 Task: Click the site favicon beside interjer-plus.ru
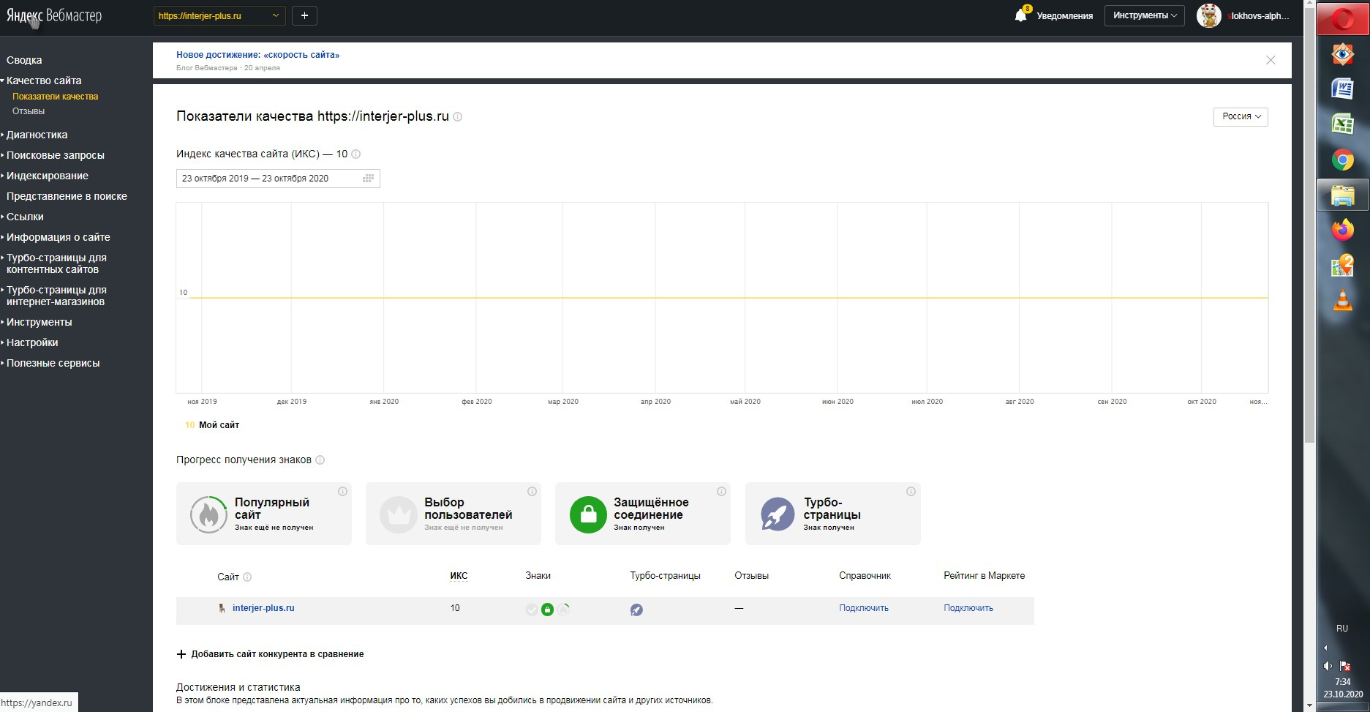[x=222, y=608]
